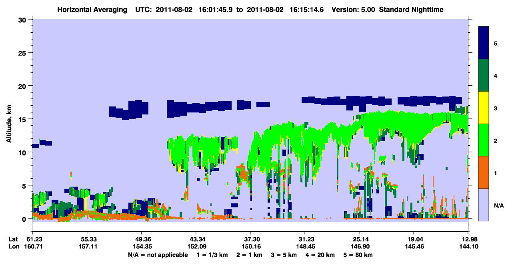Click legend text '4 = 20 km'
Screen dimensions: 520x266
coord(321,254)
